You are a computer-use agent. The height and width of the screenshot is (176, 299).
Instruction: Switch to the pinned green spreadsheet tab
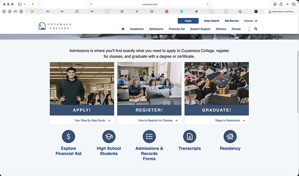[21, 12]
